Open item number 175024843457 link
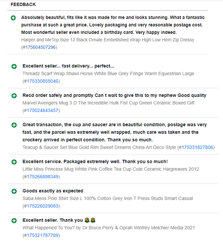This screenshot has height=246, width=223. coord(43,110)
